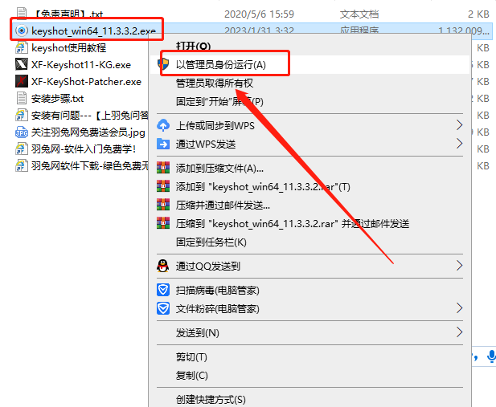496x407 pixels.
Task: Select 以管理员身份运行(A)
Action: (221, 65)
